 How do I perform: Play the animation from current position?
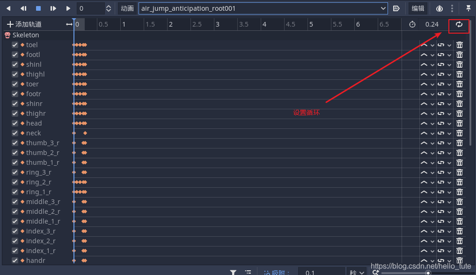[x=68, y=8]
